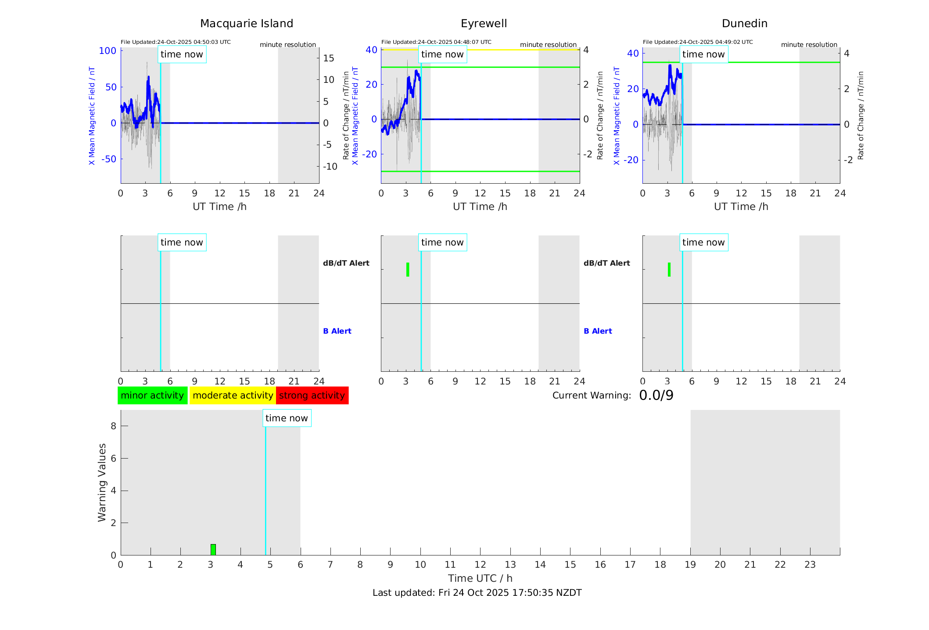The height and width of the screenshot is (630, 929).
Task: Click the time now label in Warning Values chart
Action: (287, 418)
